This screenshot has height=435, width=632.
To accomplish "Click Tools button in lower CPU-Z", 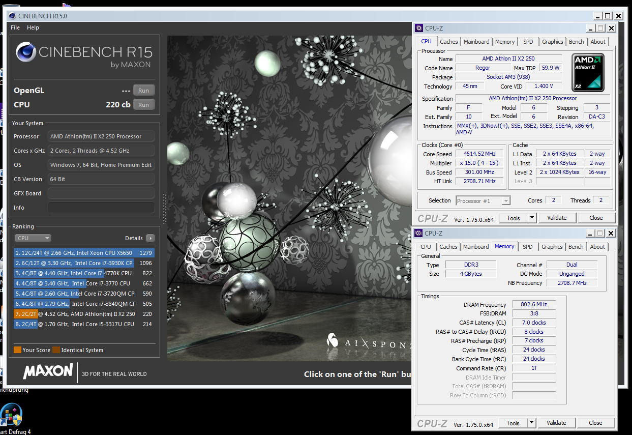I will (513, 423).
